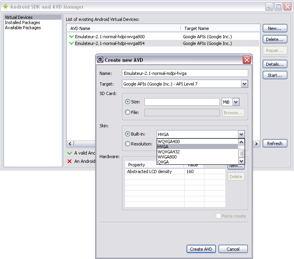Click the valid AVD legend checkmark icon
The width and height of the screenshot is (294, 259).
70,153
